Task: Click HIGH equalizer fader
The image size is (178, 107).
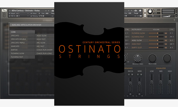Action: click(170, 82)
